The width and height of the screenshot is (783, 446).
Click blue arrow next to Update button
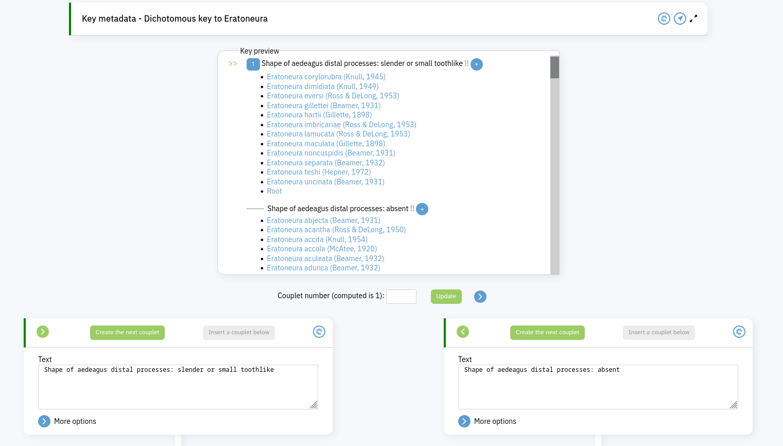tap(480, 297)
